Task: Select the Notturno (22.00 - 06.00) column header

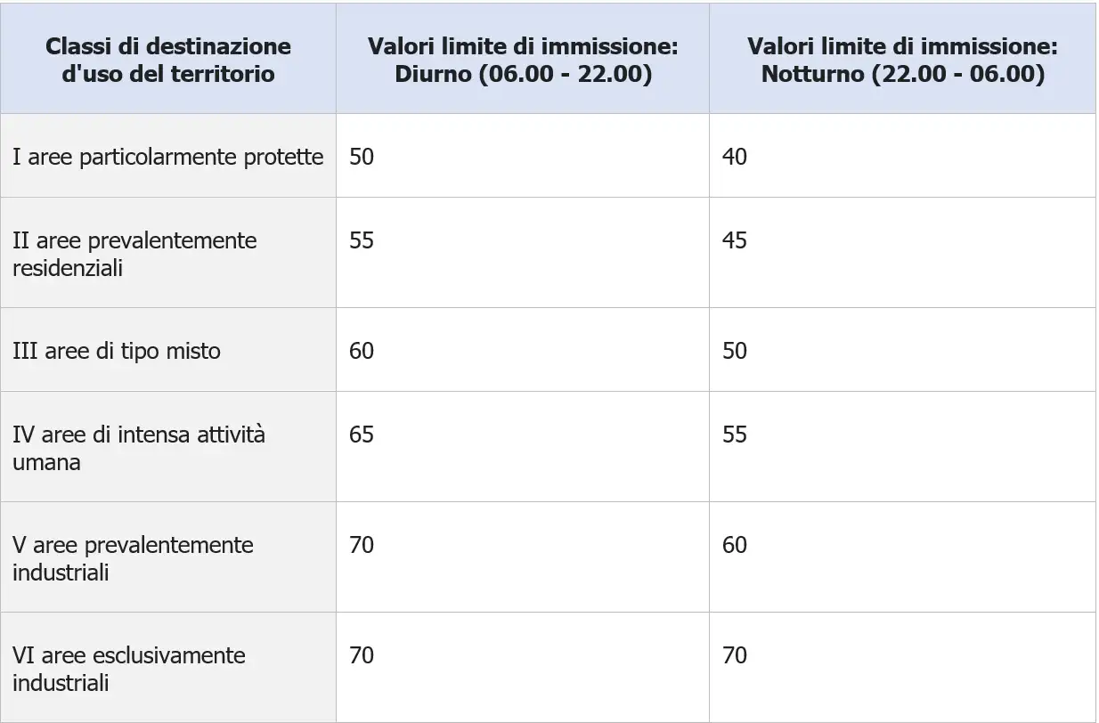Action: [902, 60]
